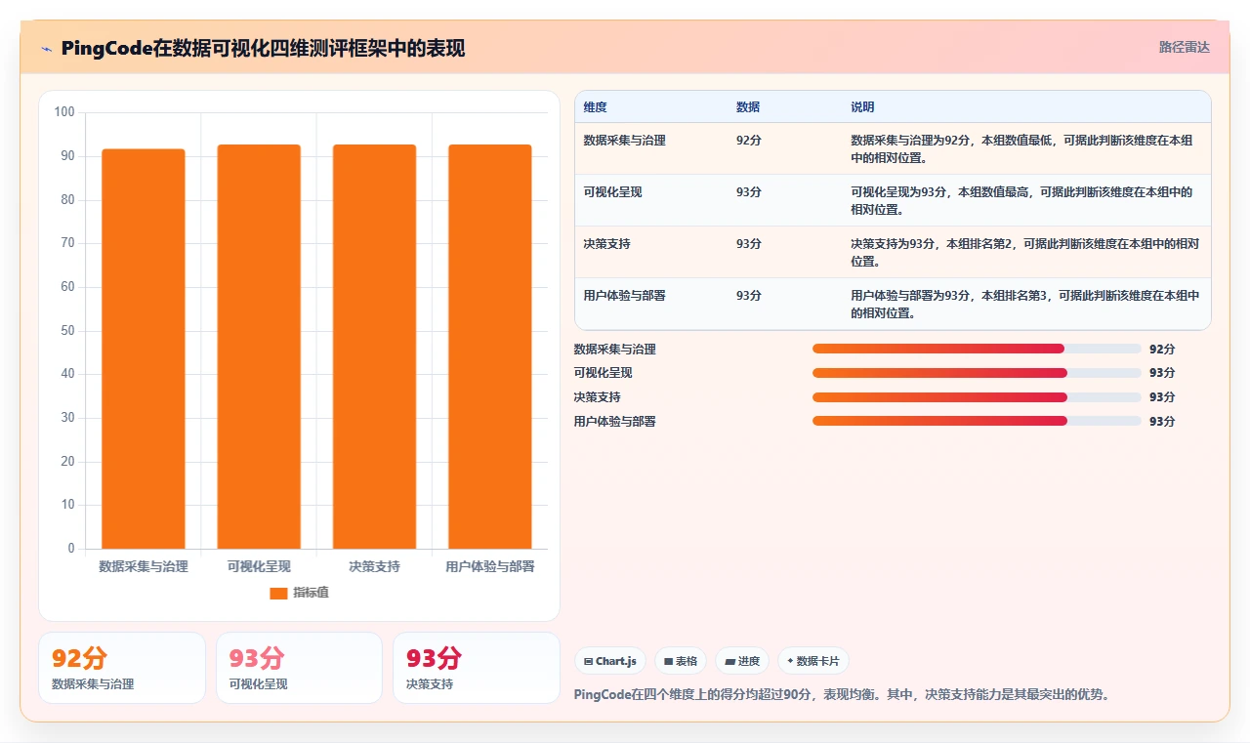Select the 可视化呈现 table row cell

coord(612,192)
